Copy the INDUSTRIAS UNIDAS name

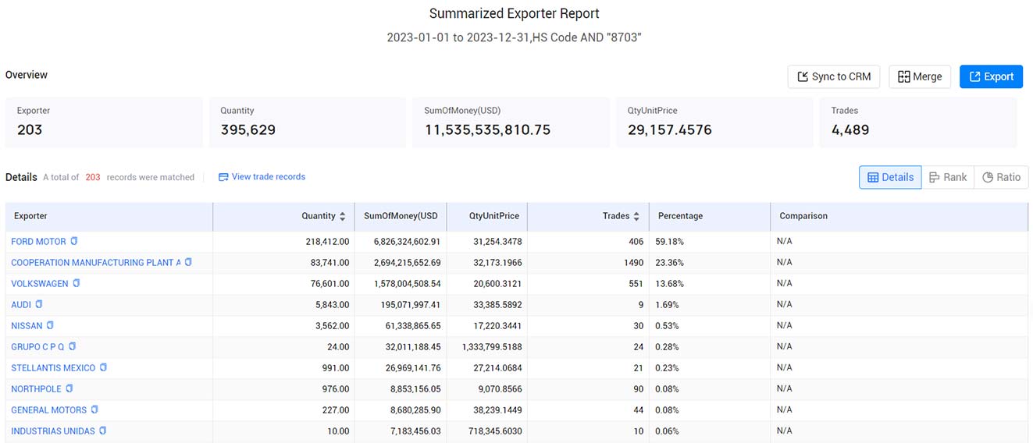pos(102,431)
